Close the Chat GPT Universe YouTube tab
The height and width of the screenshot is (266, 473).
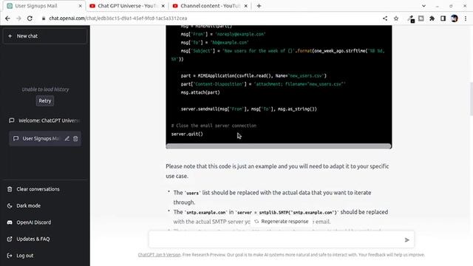point(163,6)
